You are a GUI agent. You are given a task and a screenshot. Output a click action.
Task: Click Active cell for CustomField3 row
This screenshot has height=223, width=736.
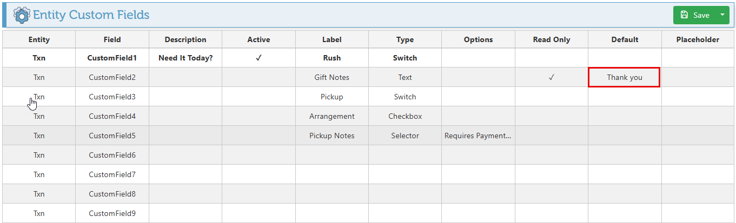[x=258, y=97]
